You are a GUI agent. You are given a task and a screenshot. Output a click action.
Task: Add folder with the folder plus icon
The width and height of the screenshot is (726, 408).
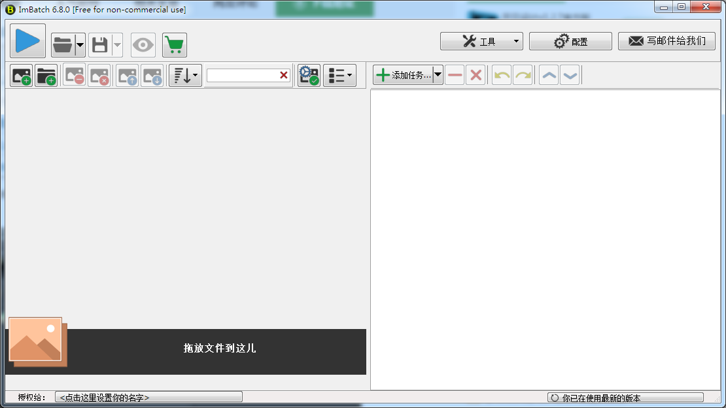46,76
